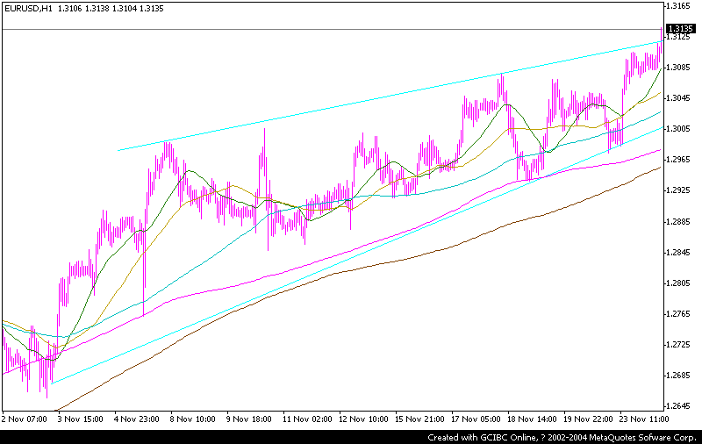Viewport: 702px width, 444px height.
Task: Click the 15 Nov 21:00 time label
Action: (419, 419)
